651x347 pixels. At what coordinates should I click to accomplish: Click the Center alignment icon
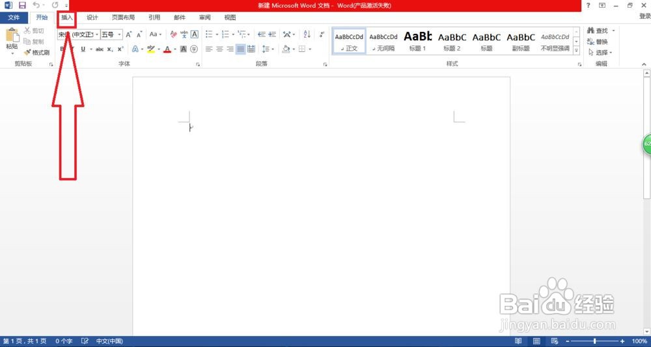219,49
